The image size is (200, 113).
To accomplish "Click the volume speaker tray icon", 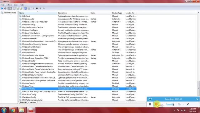I will click(185, 110).
